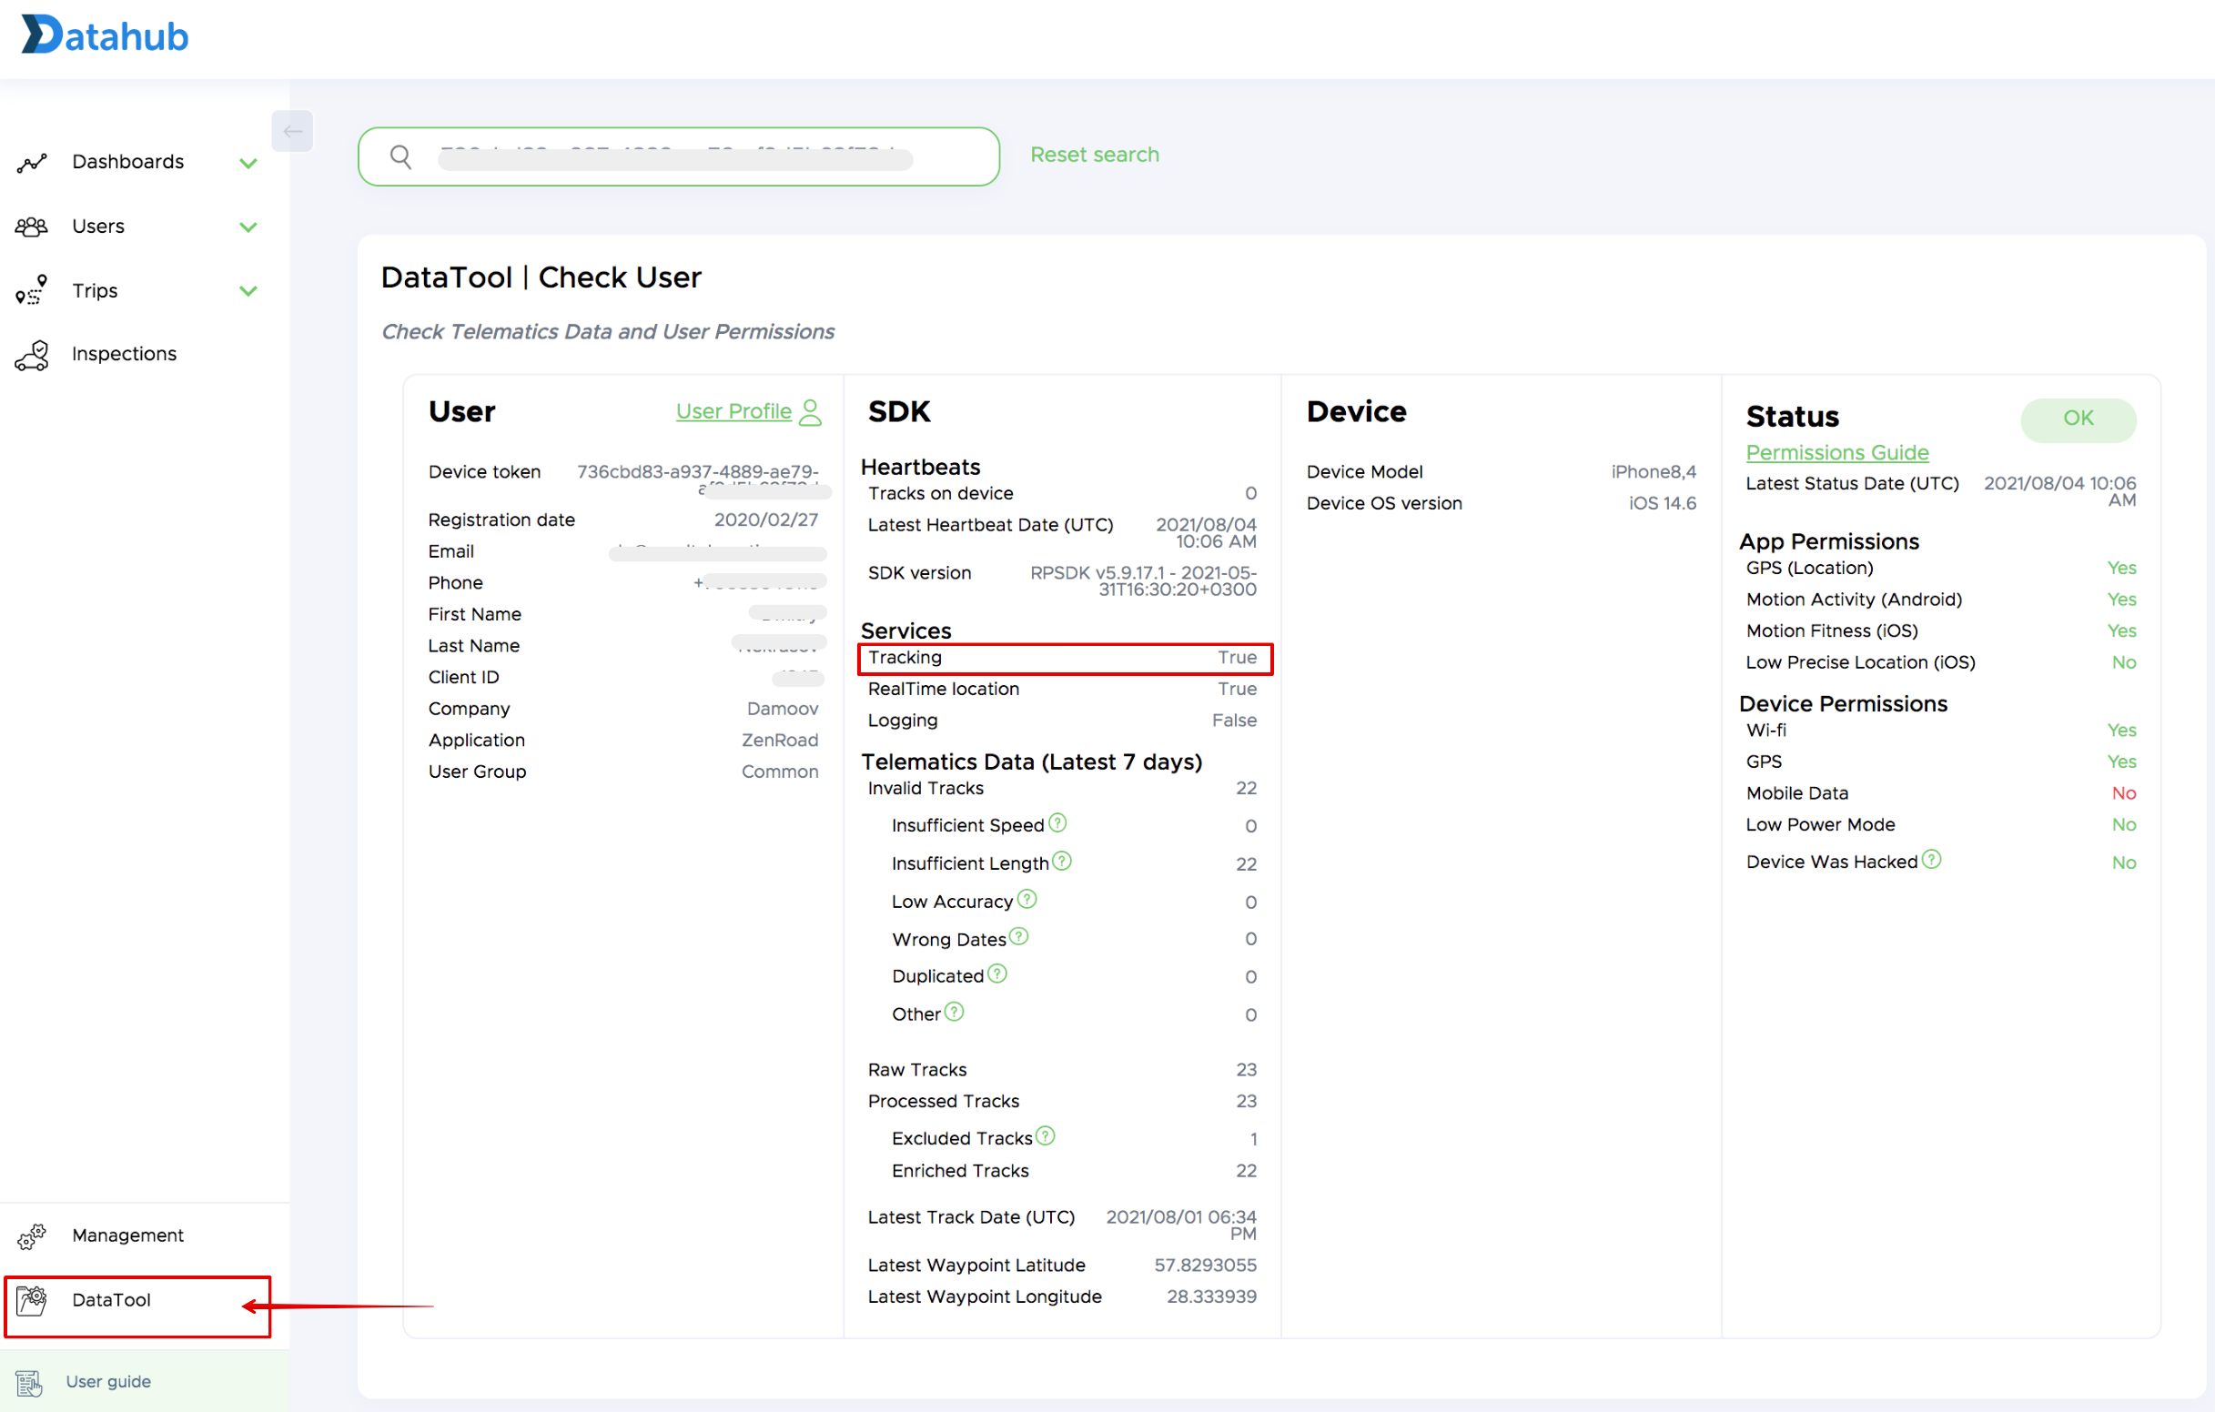Click the Datahub logo
The height and width of the screenshot is (1412, 2215).
tap(104, 35)
